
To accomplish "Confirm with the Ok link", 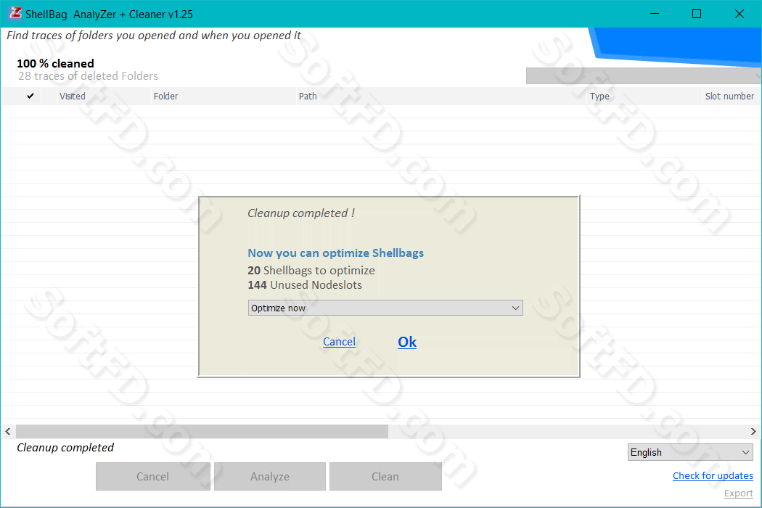I will pyautogui.click(x=406, y=342).
